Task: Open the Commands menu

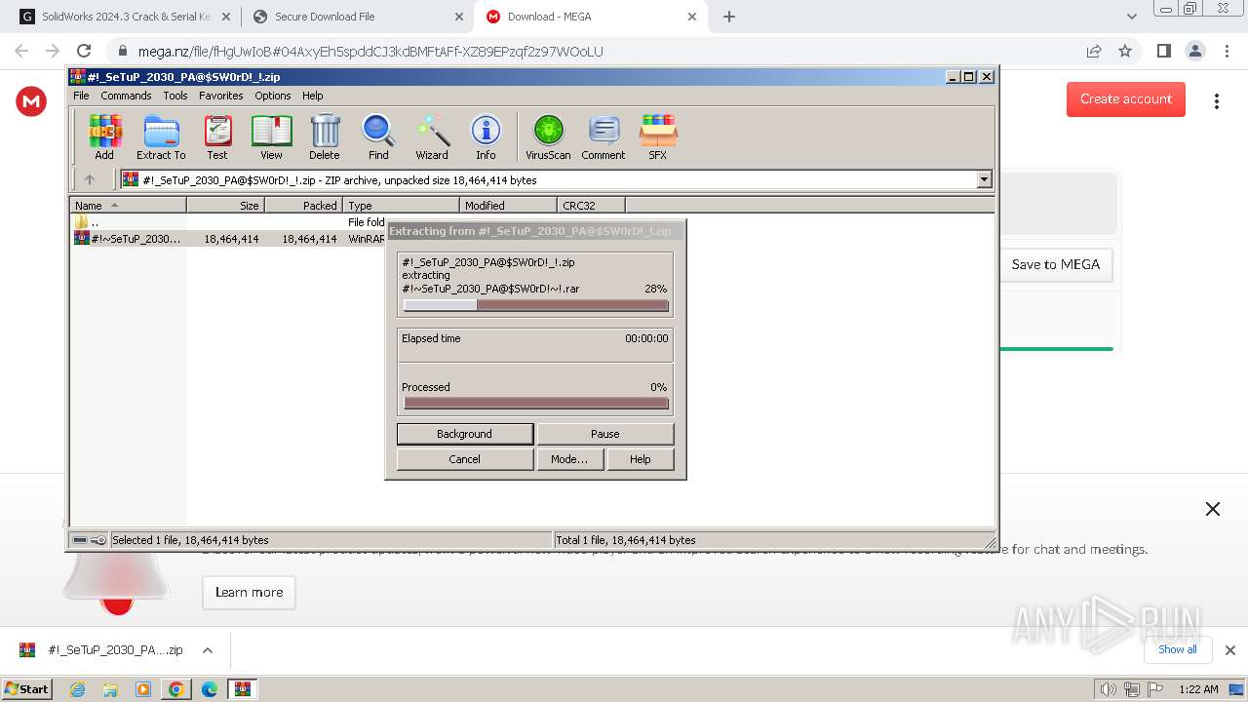Action: point(126,96)
